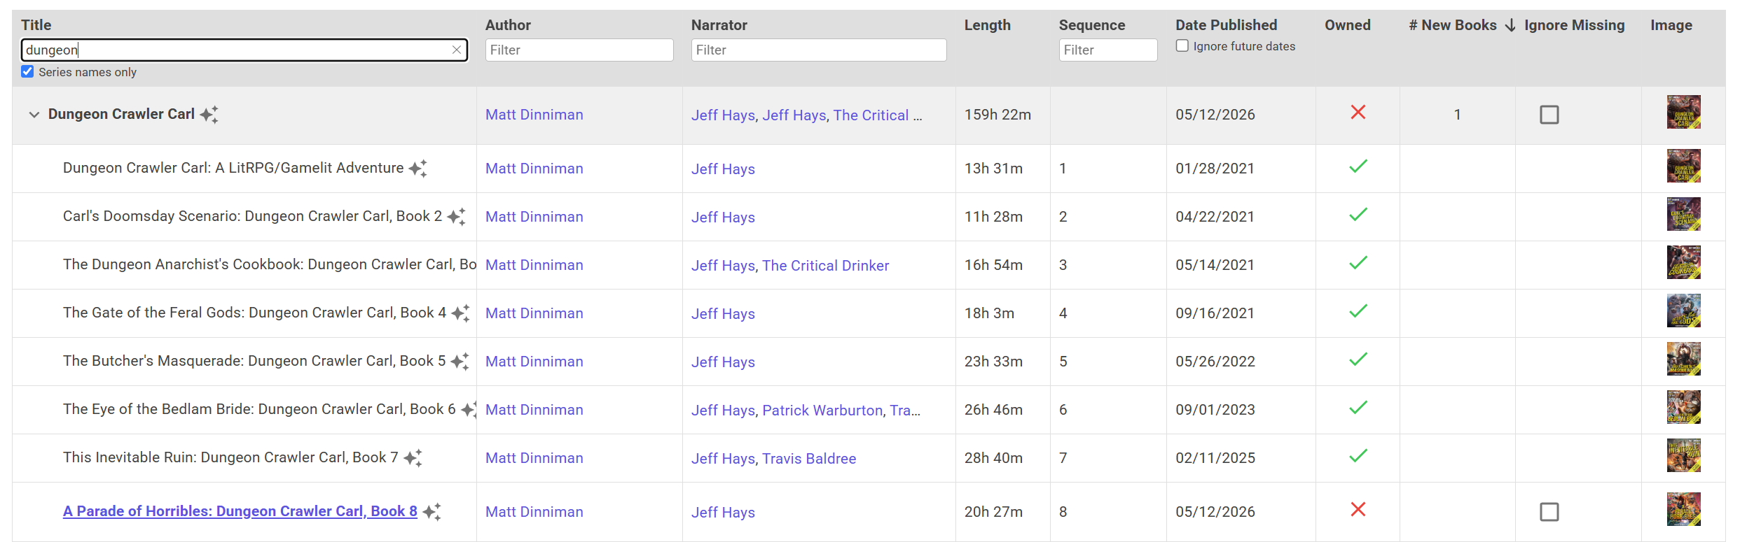Viewport: 1747px width, 542px height.
Task: Click sort arrow on # New Books column
Action: coord(1510,25)
